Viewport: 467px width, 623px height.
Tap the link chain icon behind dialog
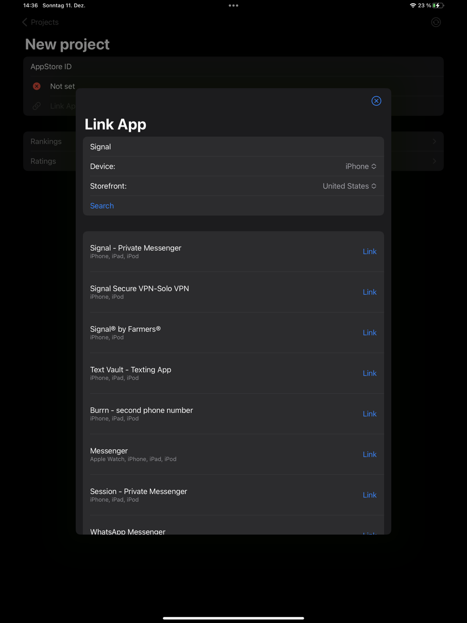tap(36, 106)
